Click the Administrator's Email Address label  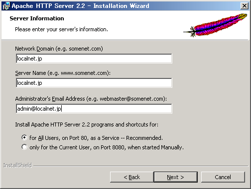(91, 99)
